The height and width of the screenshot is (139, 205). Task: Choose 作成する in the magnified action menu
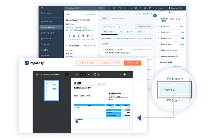pyautogui.click(x=175, y=90)
